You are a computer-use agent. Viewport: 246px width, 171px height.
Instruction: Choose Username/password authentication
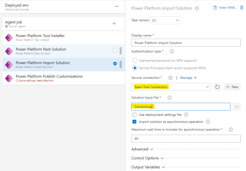[x=135, y=60]
